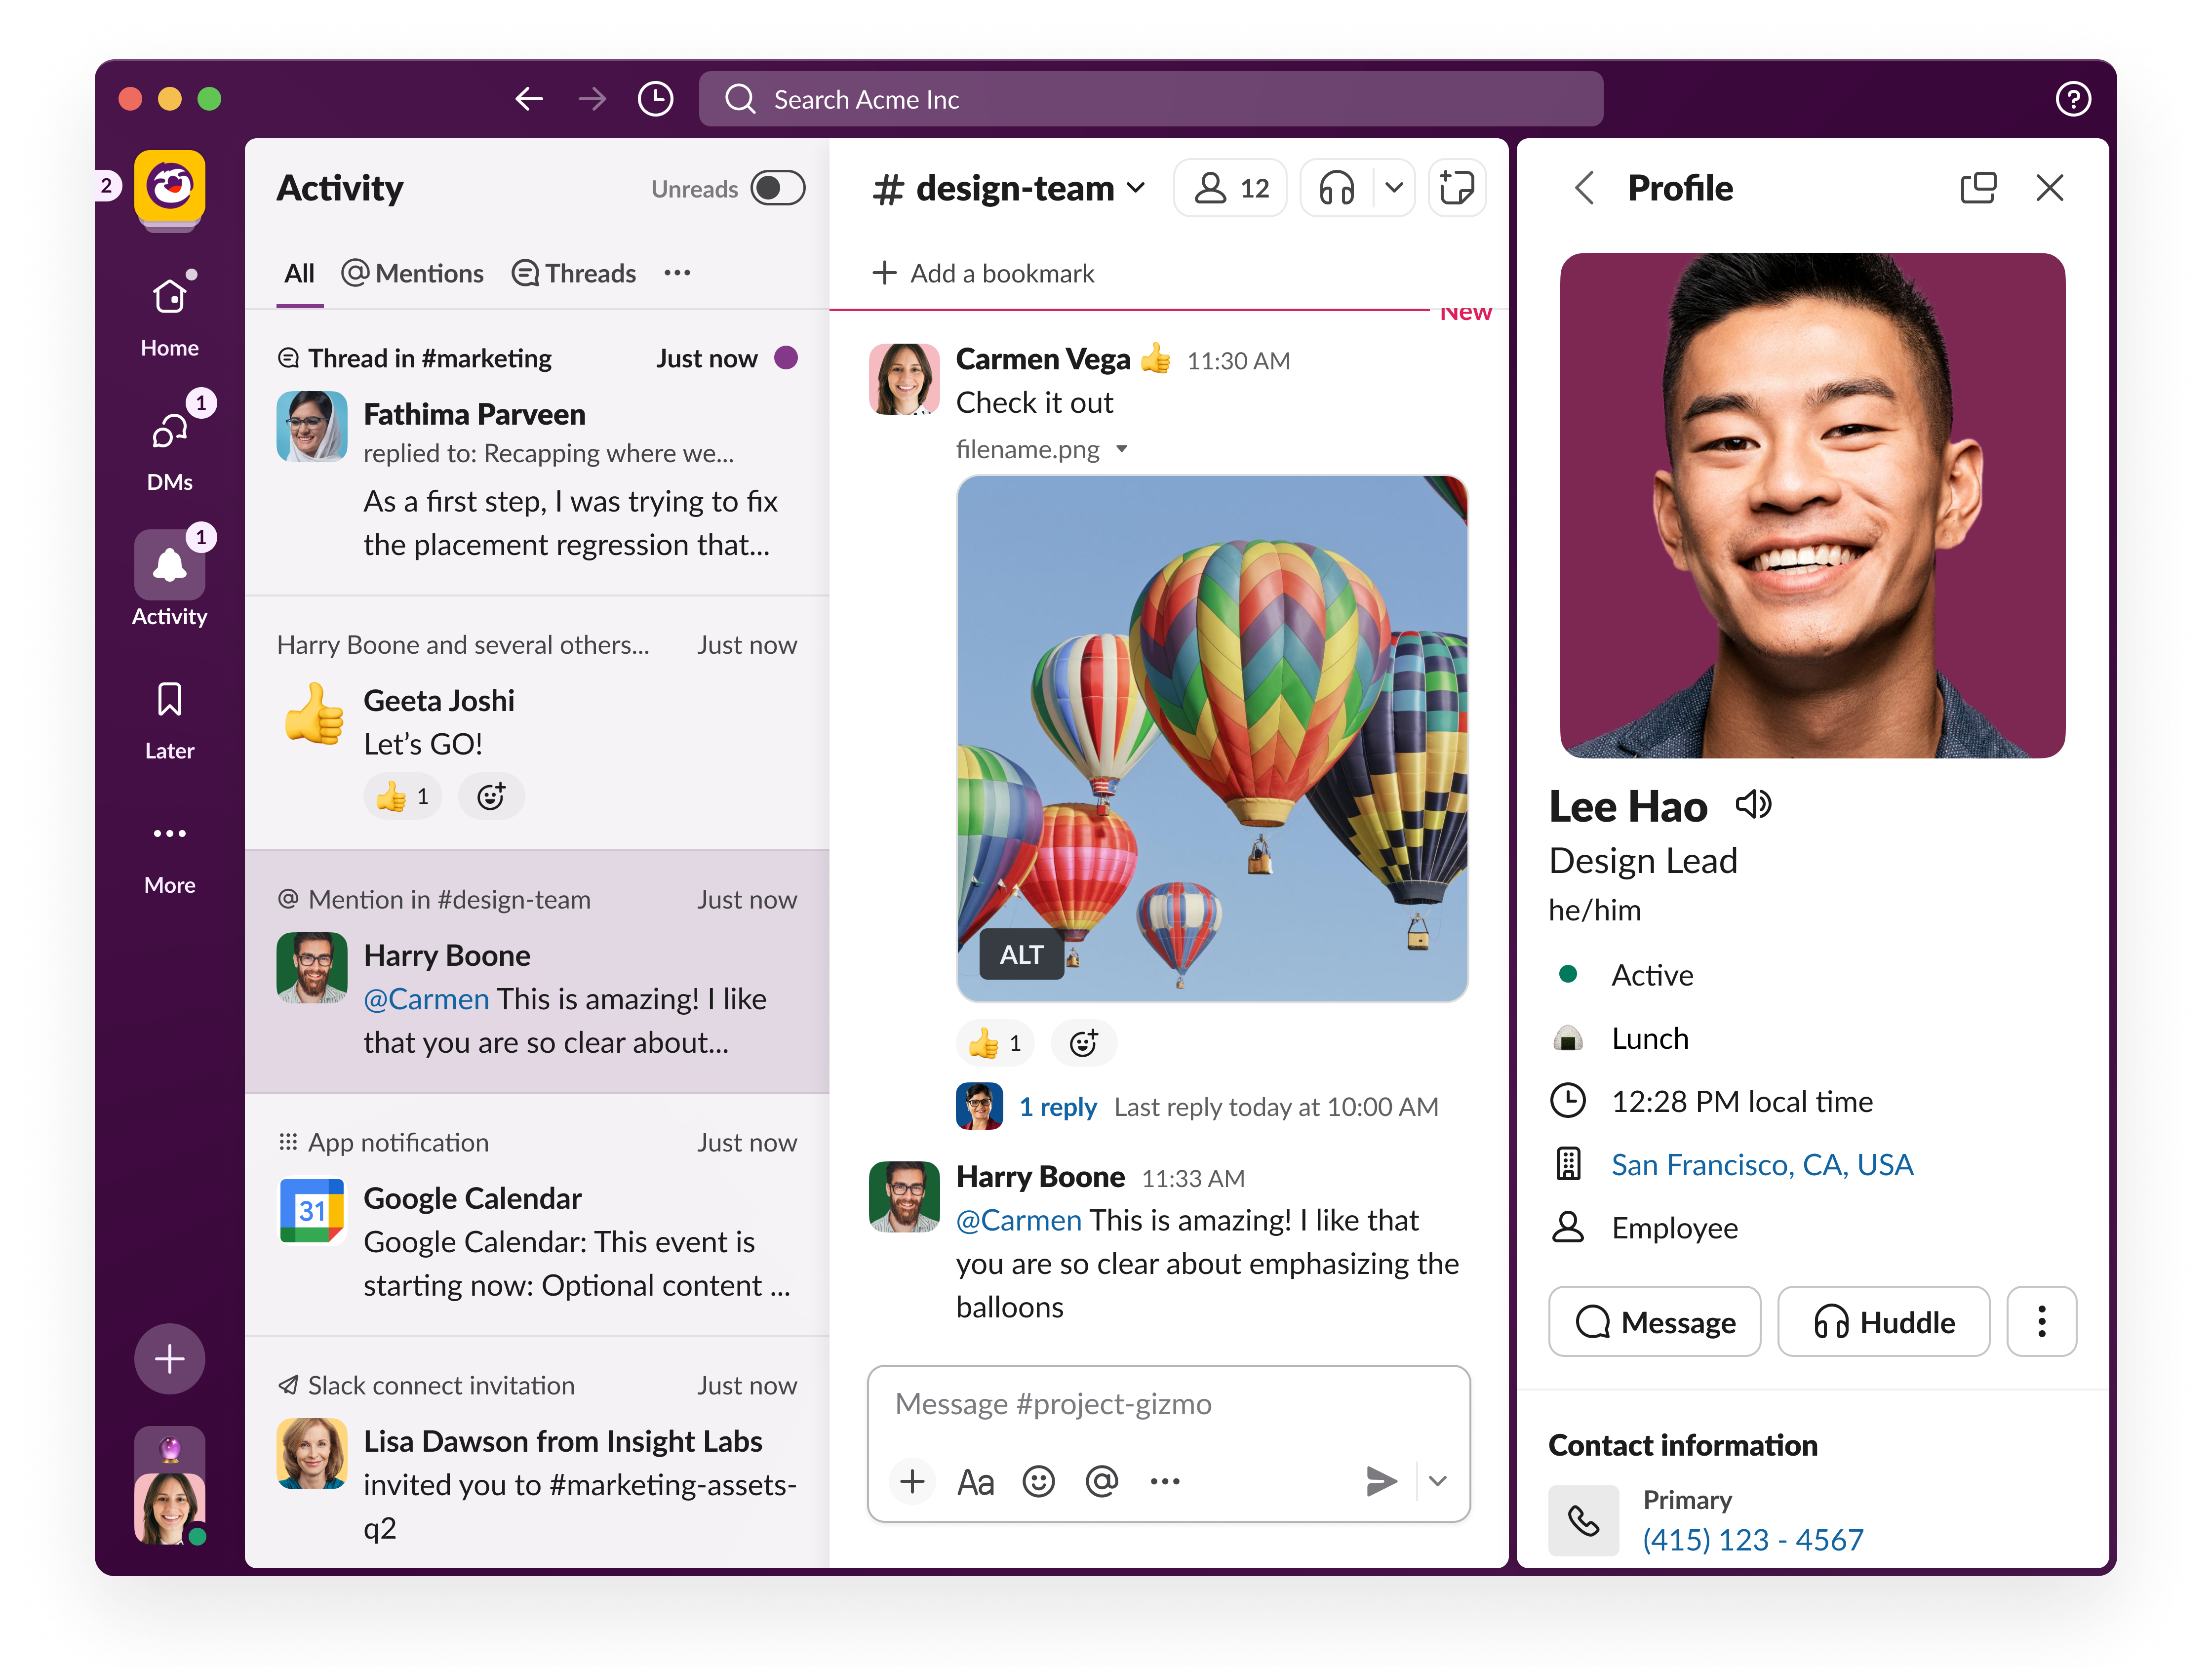Viewport: 2212px width, 1667px height.
Task: Start a huddle via headphones icon
Action: pos(1336,188)
